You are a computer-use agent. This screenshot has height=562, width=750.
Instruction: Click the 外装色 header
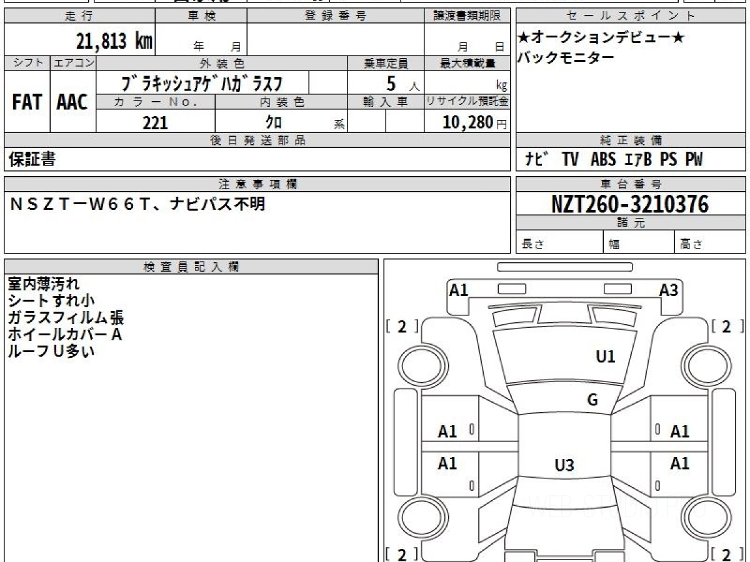click(x=222, y=63)
